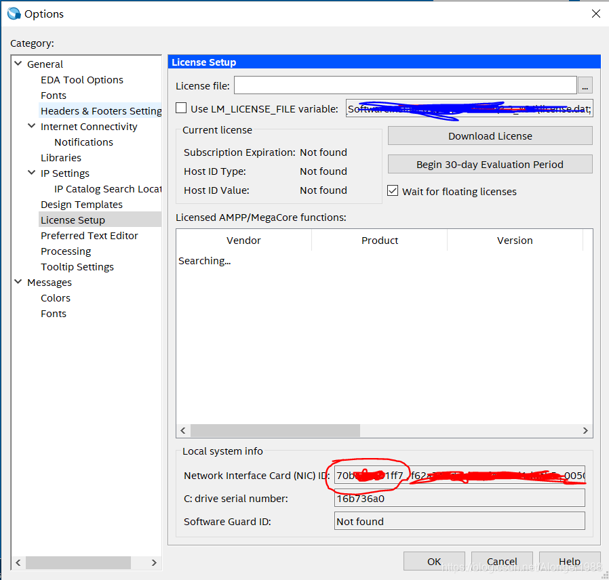Select EDA Tool Options category
Screen dimensions: 609x580
tap(82, 80)
